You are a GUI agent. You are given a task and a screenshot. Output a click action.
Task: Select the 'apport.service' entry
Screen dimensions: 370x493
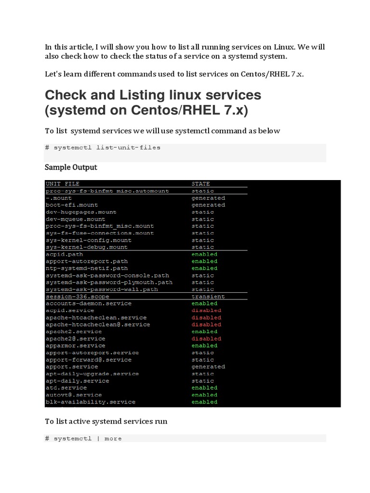click(x=72, y=366)
